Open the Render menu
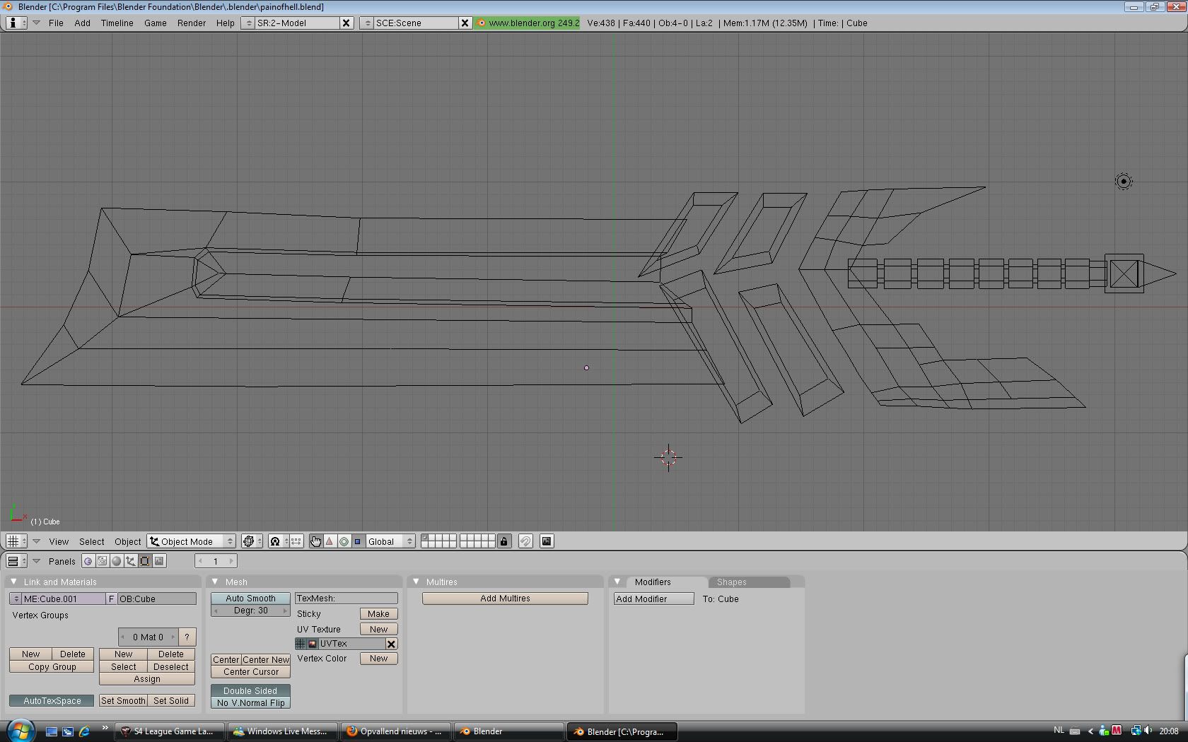The width and height of the screenshot is (1188, 742). pyautogui.click(x=191, y=23)
